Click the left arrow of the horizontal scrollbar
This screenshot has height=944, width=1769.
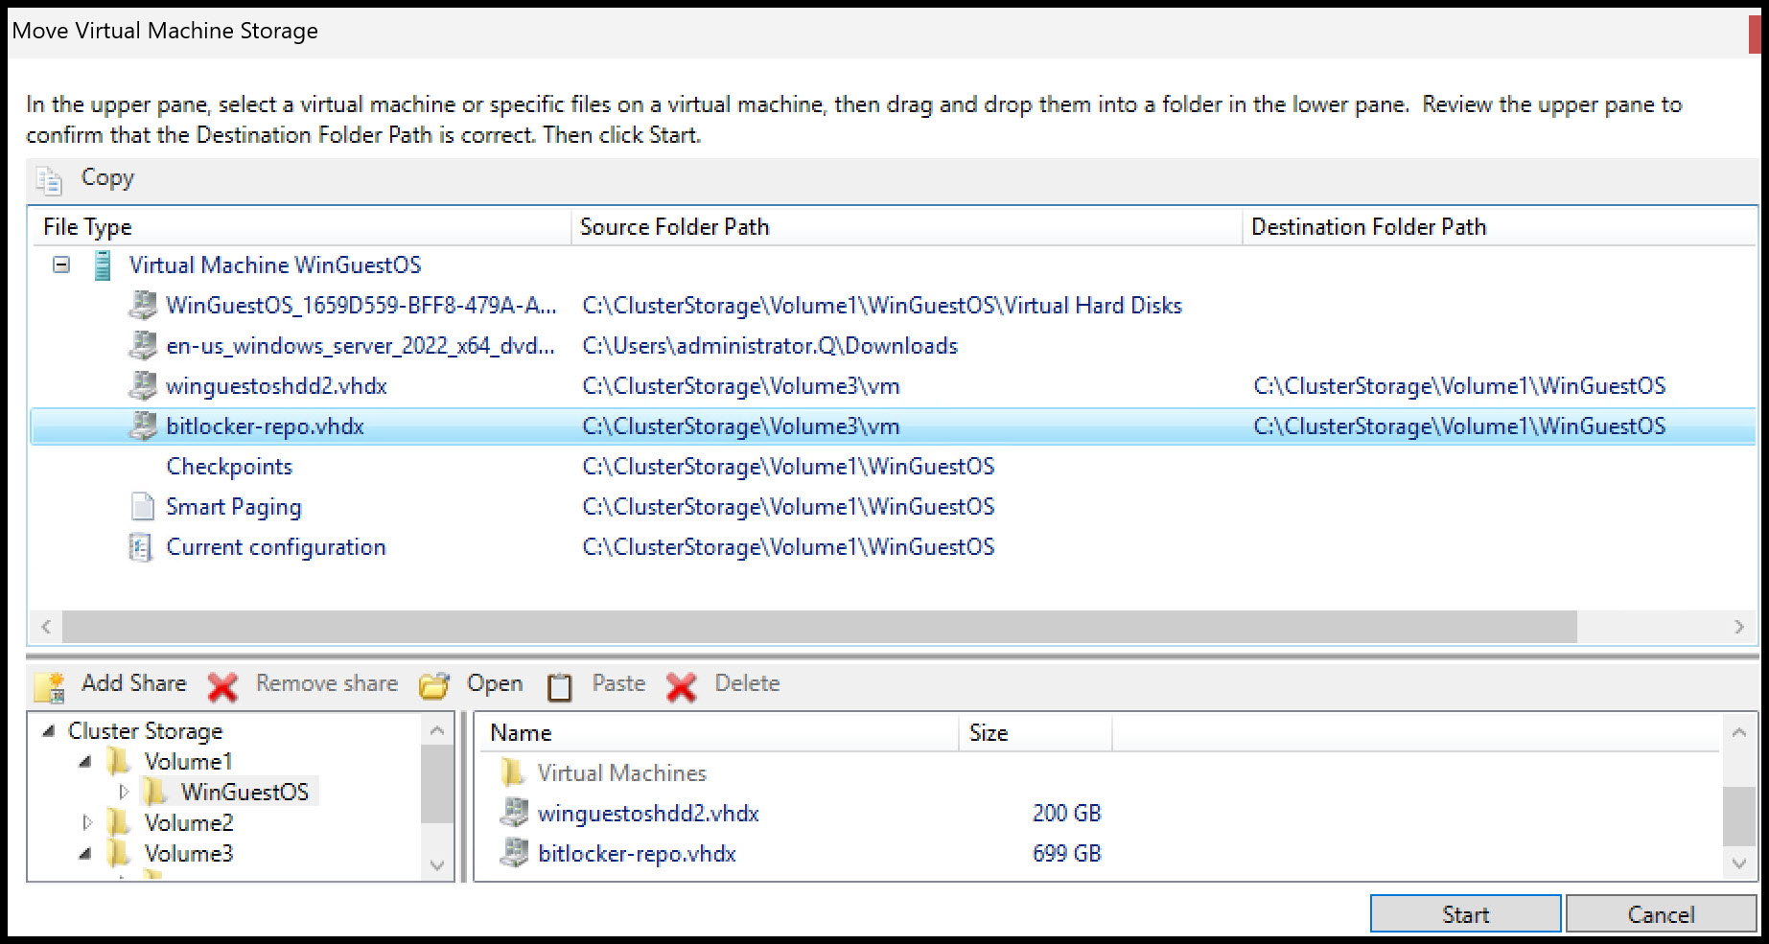tap(46, 627)
